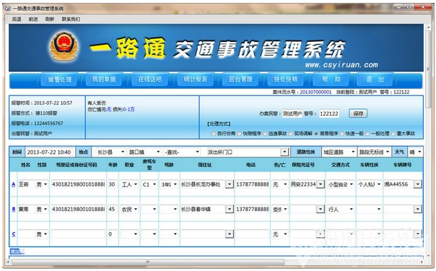Screen dimensions: 436x271
Task: Click the horizontal scrollbar at window bottom
Action: point(147,262)
